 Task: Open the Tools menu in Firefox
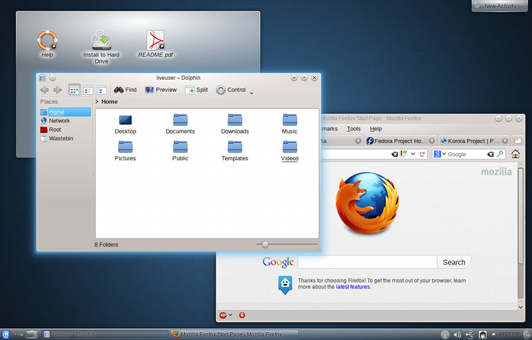click(x=353, y=129)
